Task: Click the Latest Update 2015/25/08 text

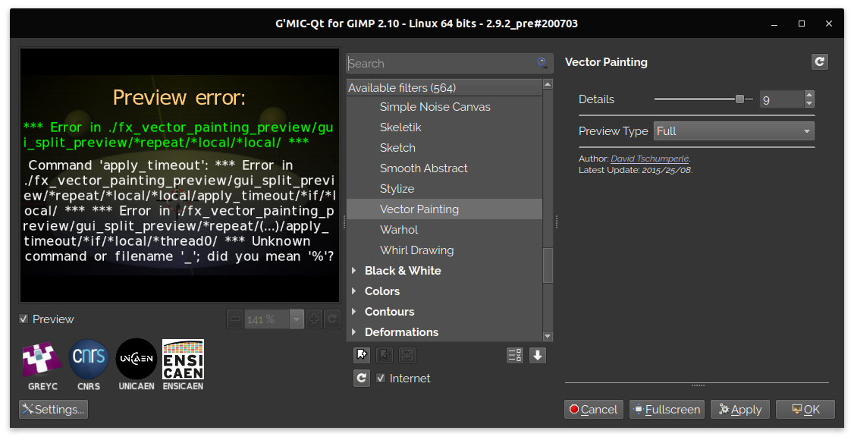Action: [x=636, y=170]
